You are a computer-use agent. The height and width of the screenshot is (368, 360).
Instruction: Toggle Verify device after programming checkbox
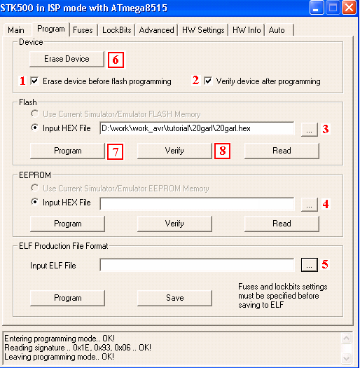coord(208,81)
